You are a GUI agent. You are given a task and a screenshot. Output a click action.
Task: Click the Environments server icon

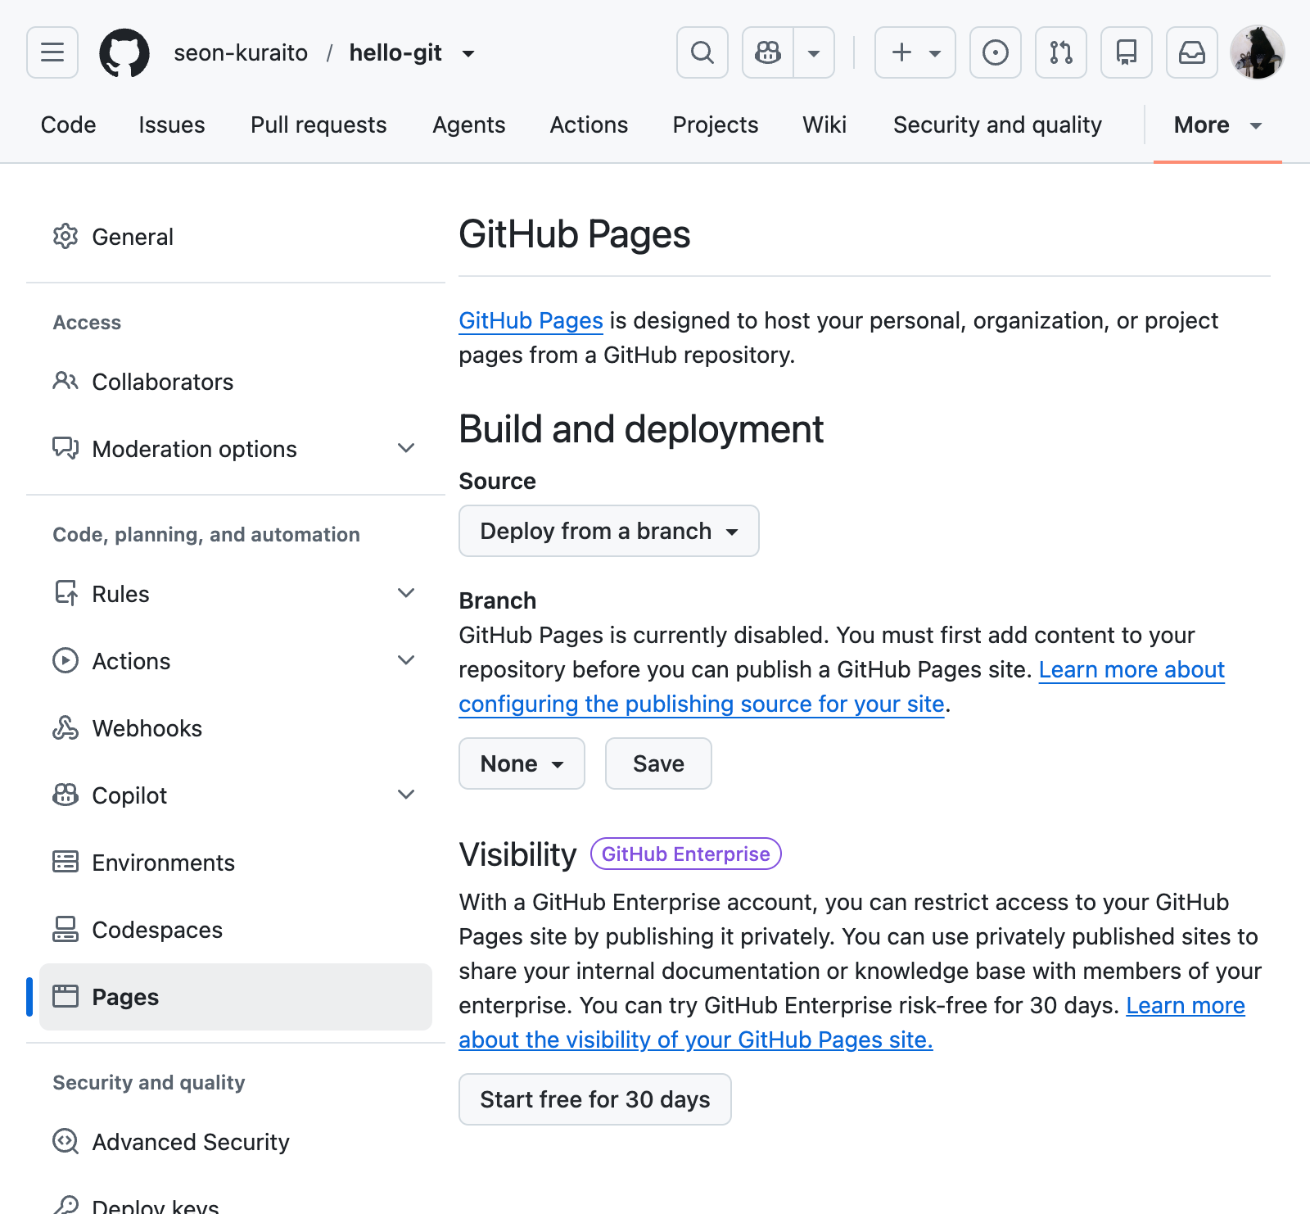pos(65,863)
